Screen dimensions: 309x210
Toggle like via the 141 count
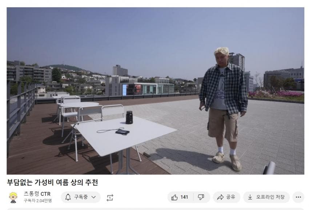(184, 197)
